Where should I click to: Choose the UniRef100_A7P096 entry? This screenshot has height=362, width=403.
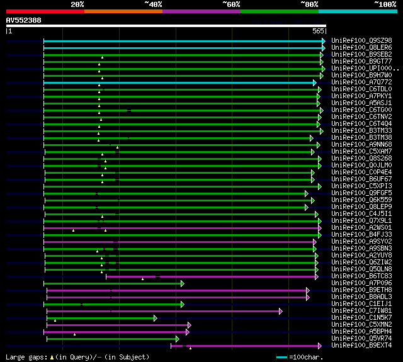click(x=361, y=283)
